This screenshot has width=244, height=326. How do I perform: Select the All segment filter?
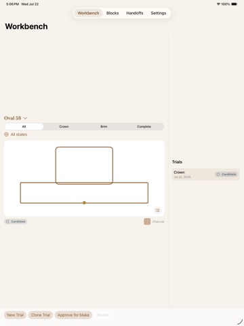click(x=24, y=126)
